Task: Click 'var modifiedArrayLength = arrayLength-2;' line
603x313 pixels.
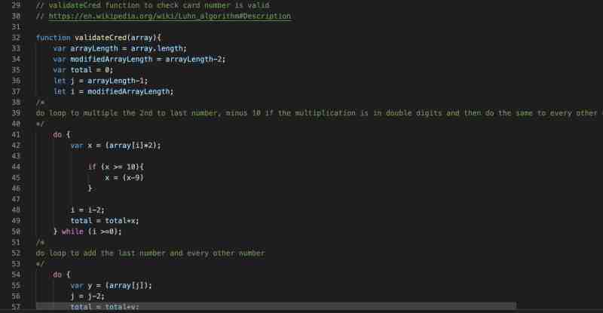Action: pos(139,60)
